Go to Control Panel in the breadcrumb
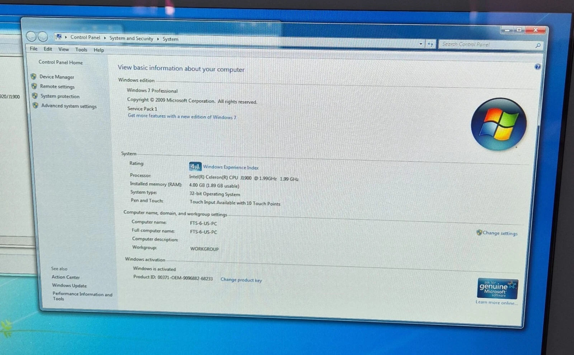 85,37
